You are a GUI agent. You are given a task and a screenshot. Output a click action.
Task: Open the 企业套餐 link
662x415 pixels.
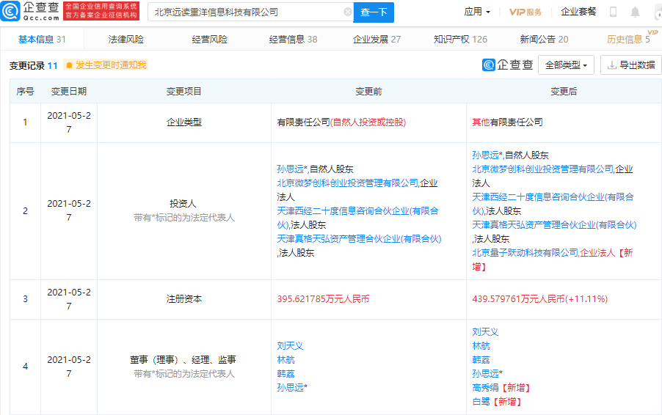pos(578,12)
